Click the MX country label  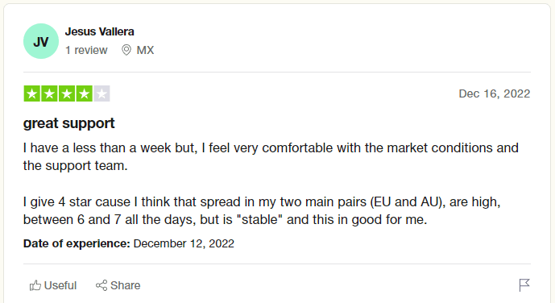[145, 50]
